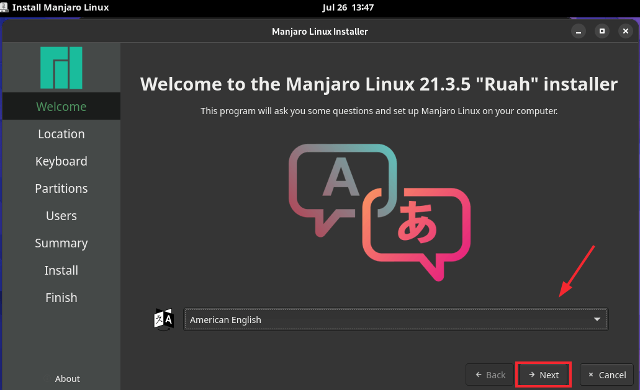Image resolution: width=640 pixels, height=390 pixels.
Task: Select the Users step in sidebar
Action: click(x=61, y=216)
